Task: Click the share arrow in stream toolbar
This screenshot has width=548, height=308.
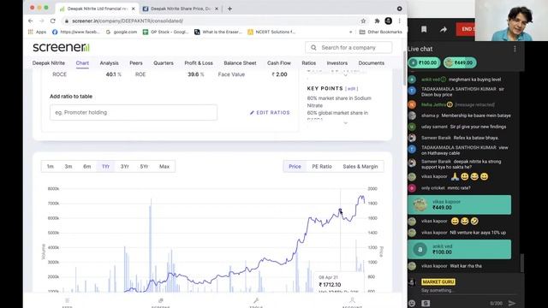Action: pos(444,29)
